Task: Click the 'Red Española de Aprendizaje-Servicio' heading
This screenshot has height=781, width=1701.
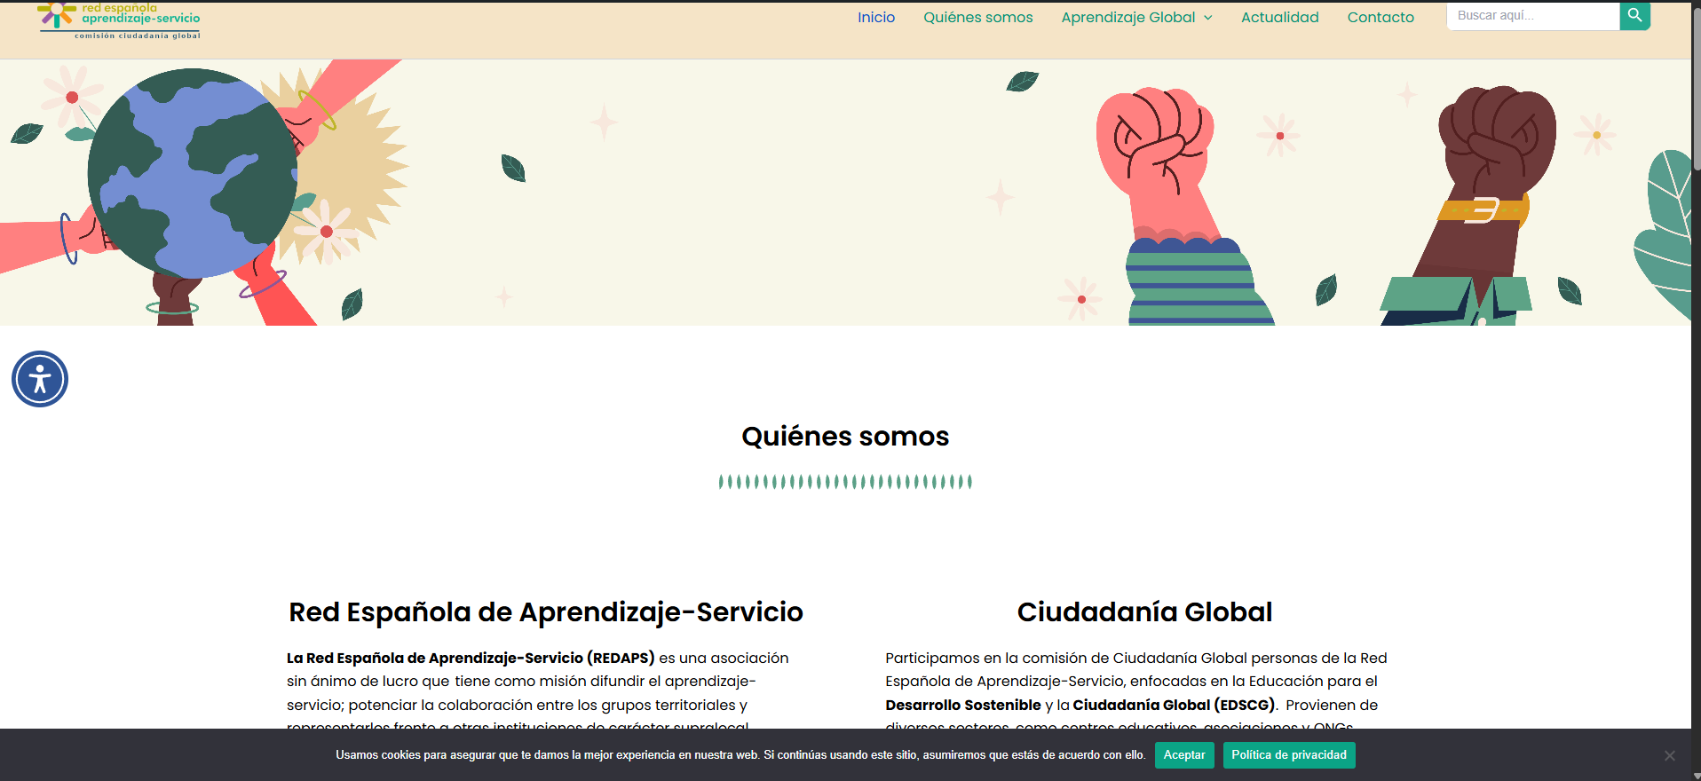Action: coord(545,611)
